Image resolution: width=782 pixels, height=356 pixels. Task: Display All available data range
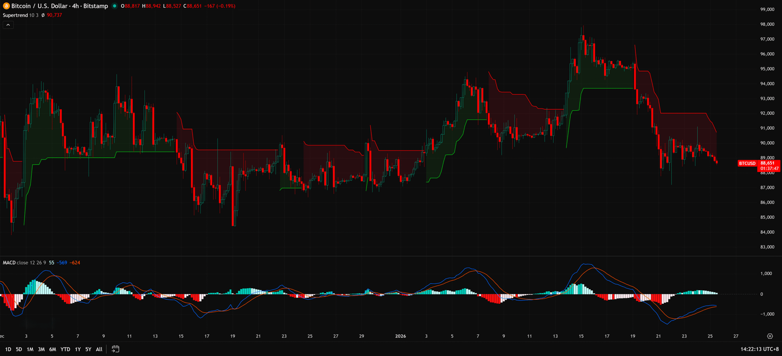coord(99,349)
